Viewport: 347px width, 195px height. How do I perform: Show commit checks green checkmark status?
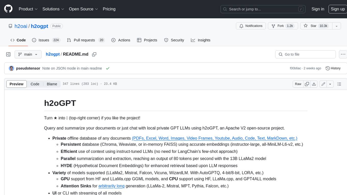[108, 68]
